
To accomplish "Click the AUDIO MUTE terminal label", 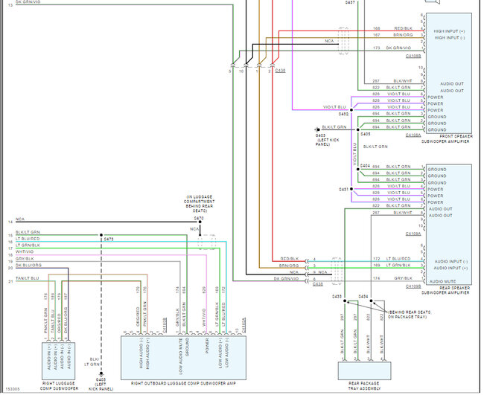I will point(442,281).
